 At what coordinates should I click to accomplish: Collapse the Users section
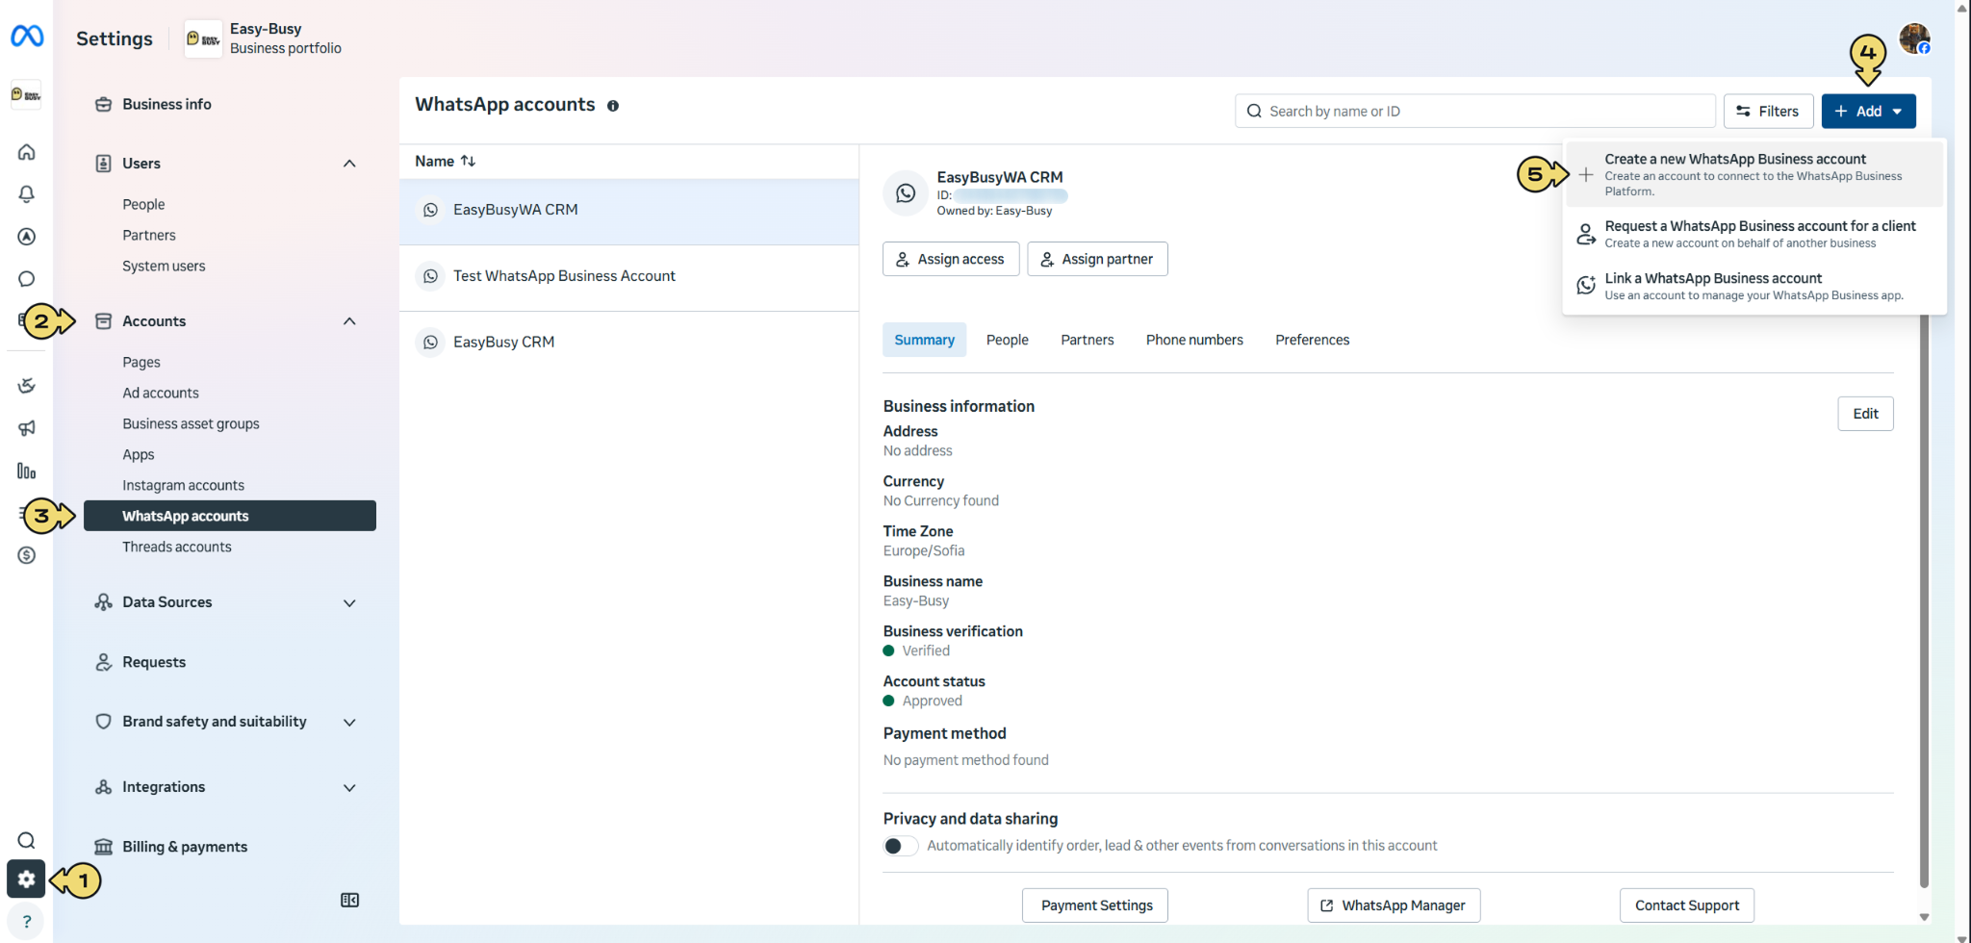(350, 164)
